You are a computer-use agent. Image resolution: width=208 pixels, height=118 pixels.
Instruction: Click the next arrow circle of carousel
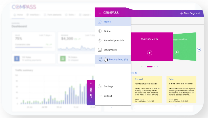(x=199, y=50)
